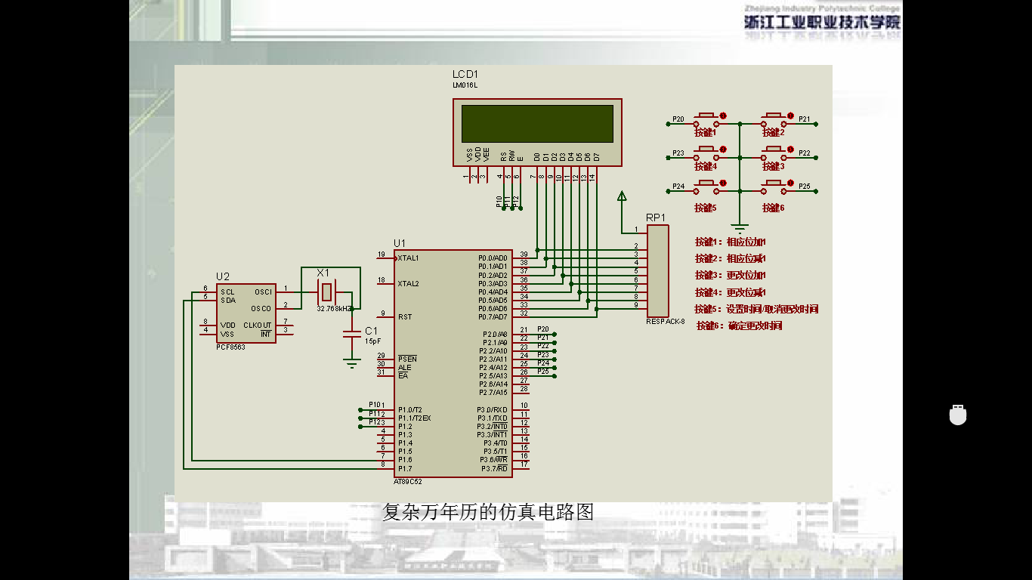The image size is (1032, 580).
Task: Click the RP1 resistor pack body
Action: coord(658,270)
